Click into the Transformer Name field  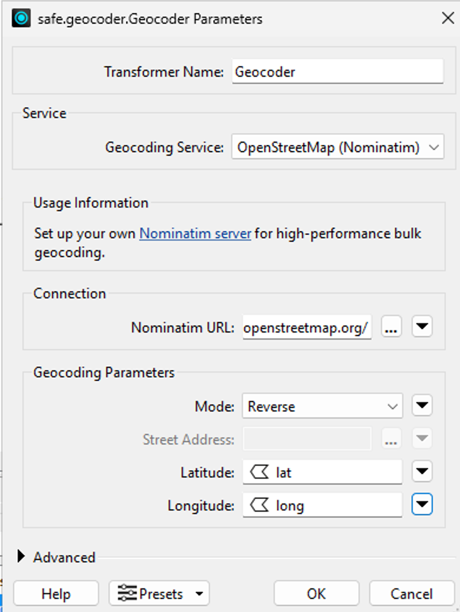(337, 71)
